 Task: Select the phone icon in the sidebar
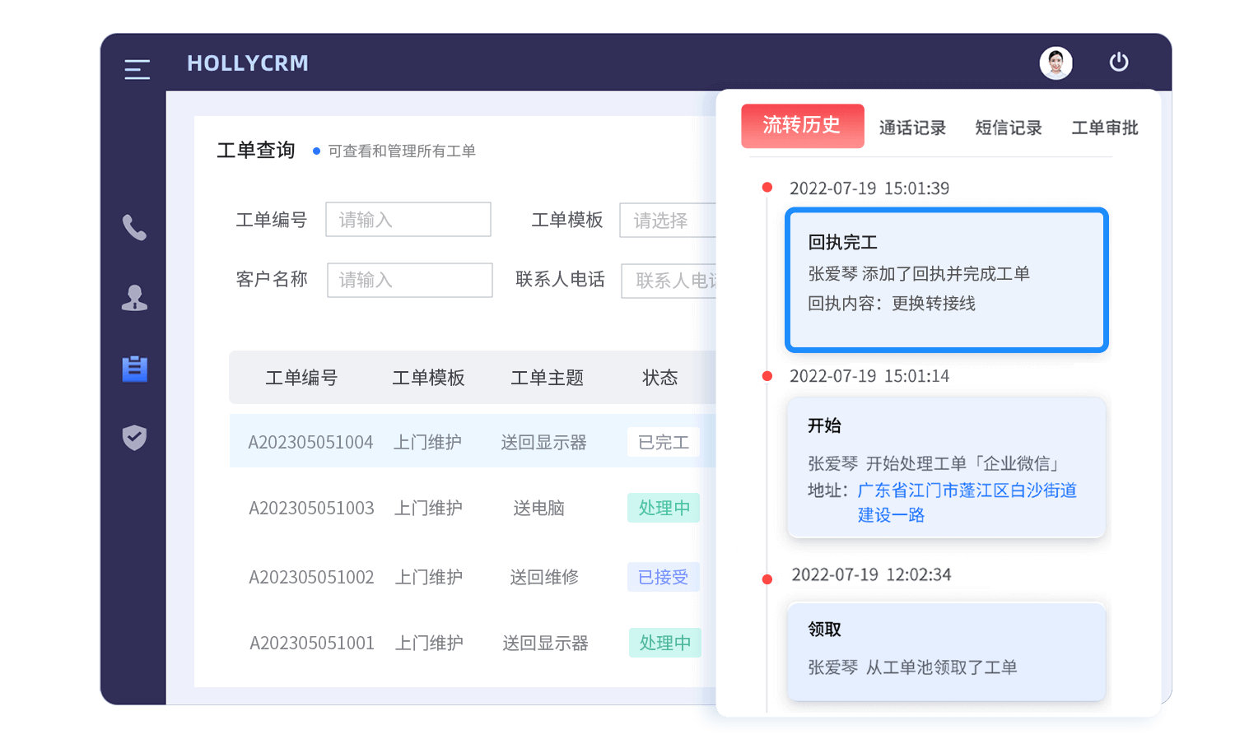(135, 228)
